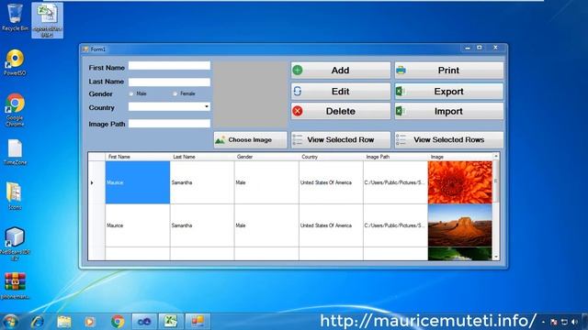Open the Recycle Bin desktop icon

[15, 17]
